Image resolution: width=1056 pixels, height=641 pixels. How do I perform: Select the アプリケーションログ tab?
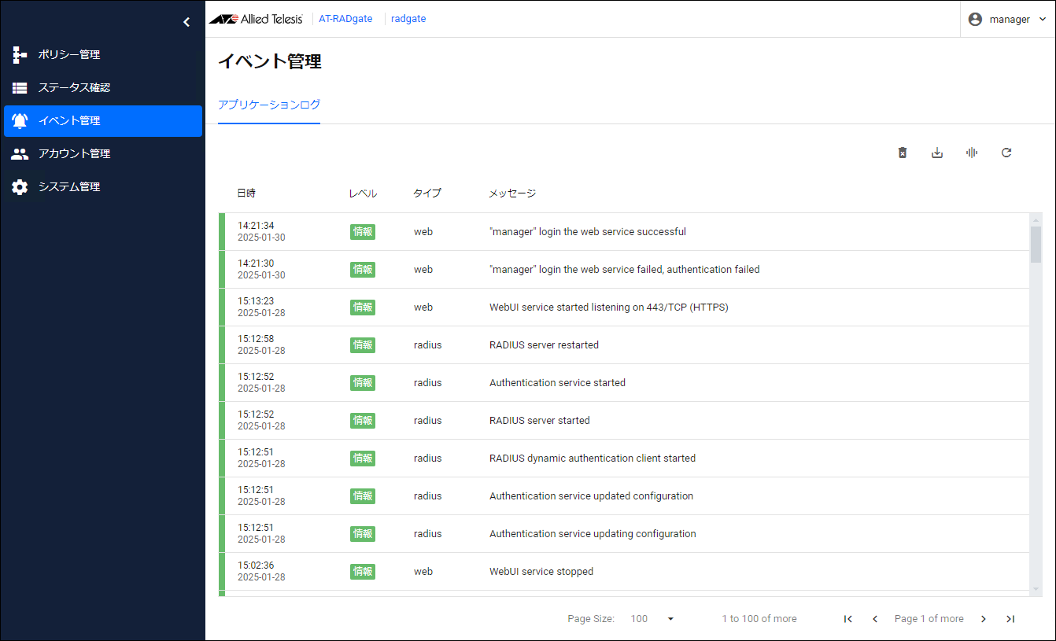(x=269, y=105)
